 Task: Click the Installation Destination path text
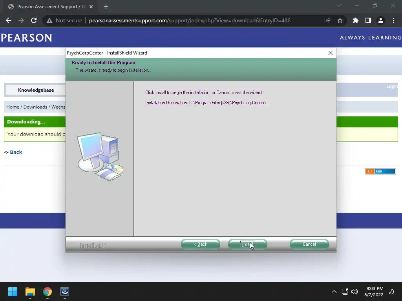pyautogui.click(x=206, y=103)
